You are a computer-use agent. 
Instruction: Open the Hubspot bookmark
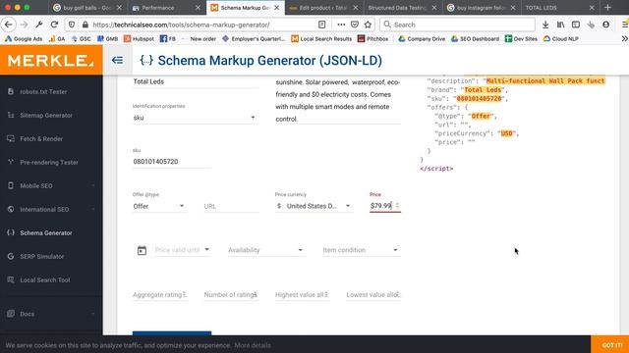pos(139,39)
